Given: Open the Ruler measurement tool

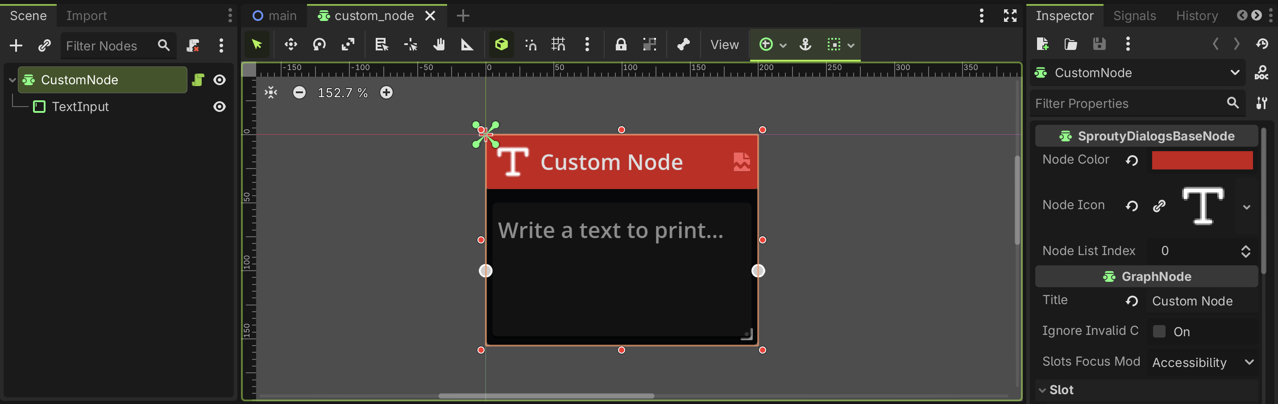Looking at the screenshot, I should click(467, 45).
